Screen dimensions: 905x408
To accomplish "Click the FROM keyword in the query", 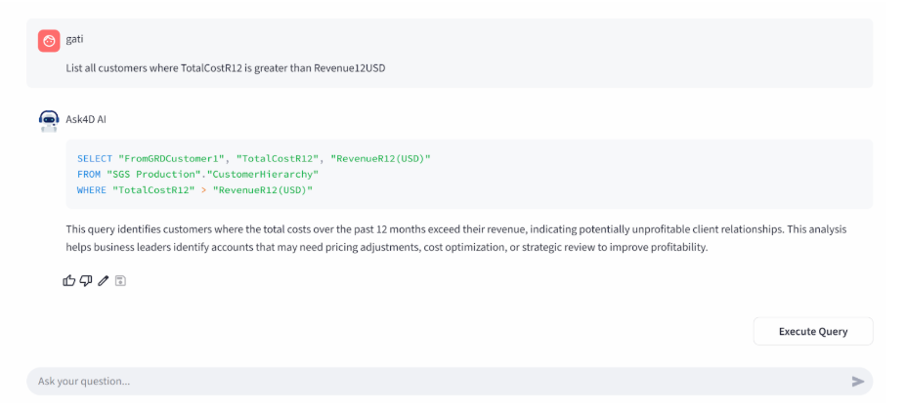I will 89,174.
